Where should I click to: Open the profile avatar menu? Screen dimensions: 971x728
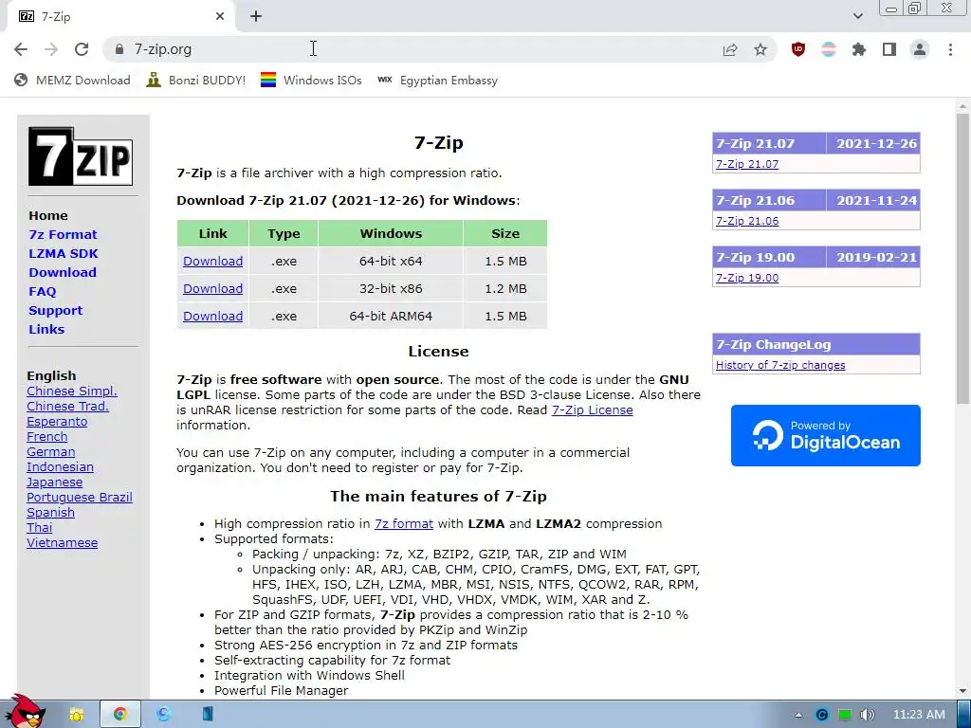[920, 49]
